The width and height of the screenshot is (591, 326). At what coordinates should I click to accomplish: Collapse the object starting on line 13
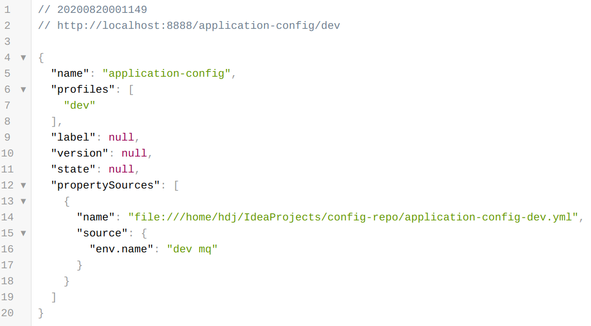tap(23, 201)
